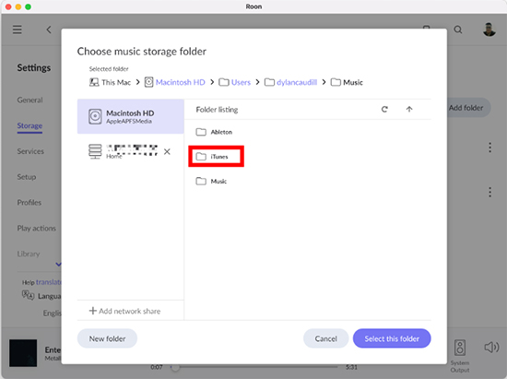The height and width of the screenshot is (379, 507).
Task: Open the Ableton folder
Action: (x=214, y=132)
